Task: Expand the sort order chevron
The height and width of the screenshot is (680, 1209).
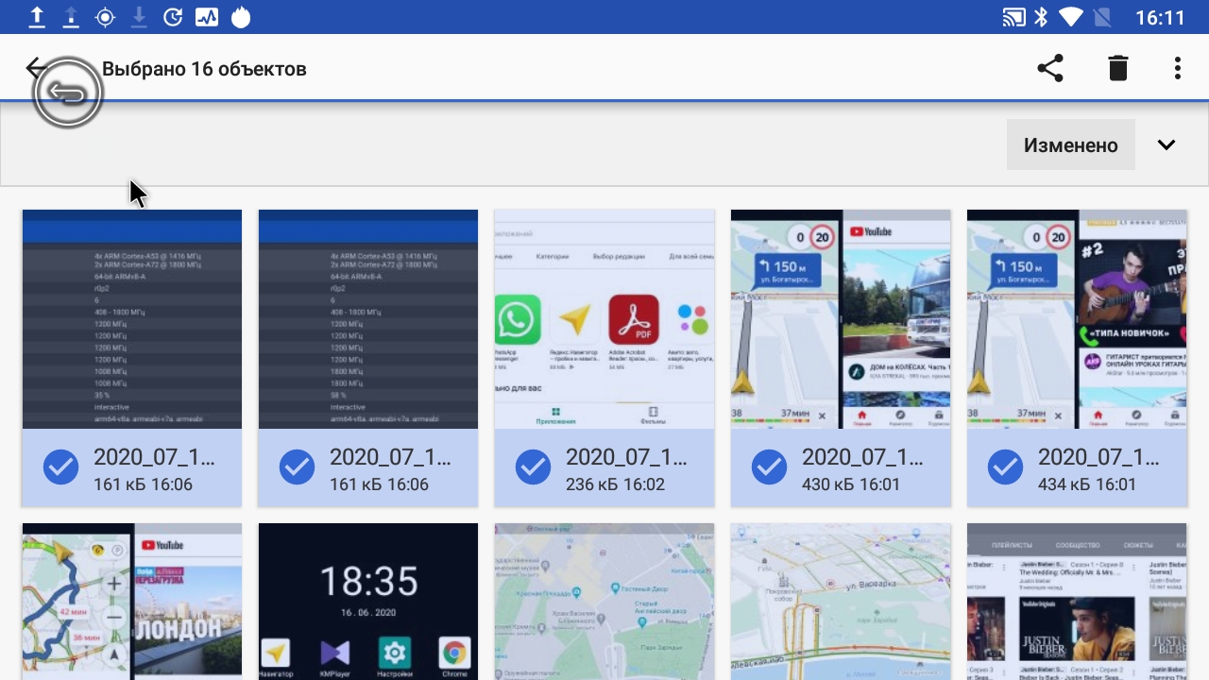Action: point(1166,144)
